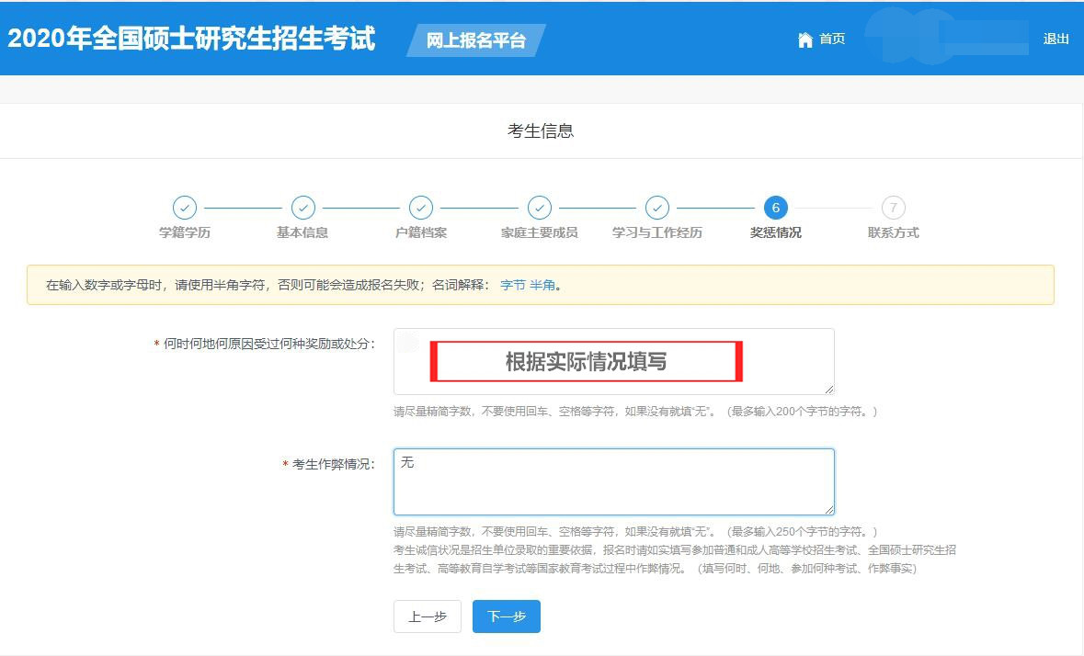Viewport: 1084px width, 656px height.
Task: Select the 学籍学历 step label
Action: [x=185, y=232]
